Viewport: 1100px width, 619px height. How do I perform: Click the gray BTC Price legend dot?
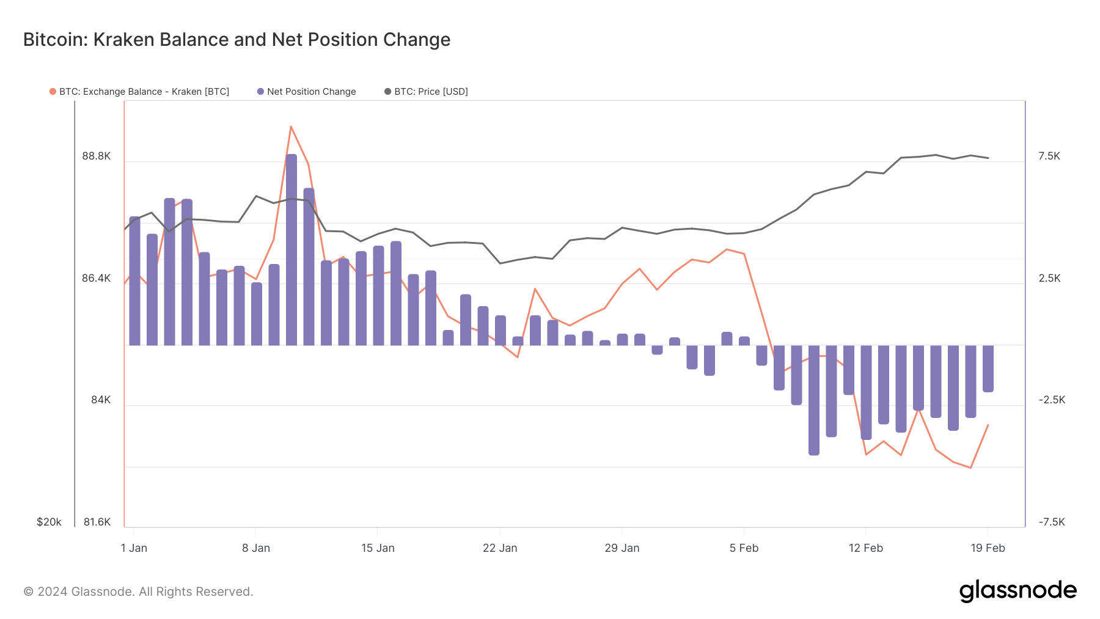(x=387, y=92)
